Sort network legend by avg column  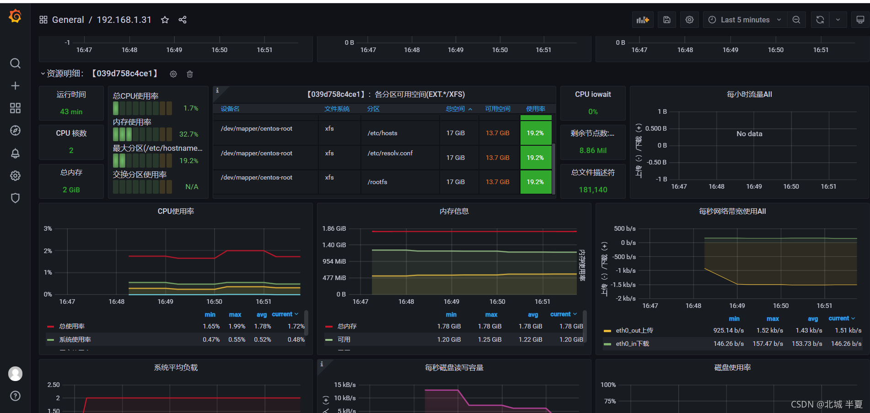813,318
